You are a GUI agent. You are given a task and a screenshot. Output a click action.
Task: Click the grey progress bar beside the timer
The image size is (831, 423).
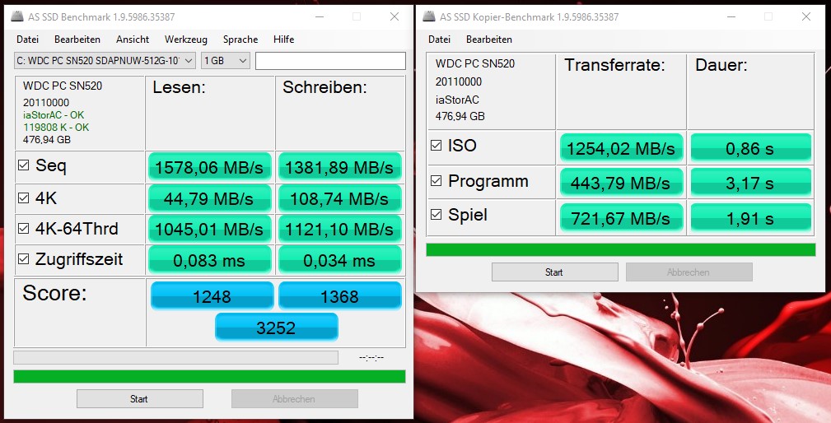pyautogui.click(x=176, y=357)
